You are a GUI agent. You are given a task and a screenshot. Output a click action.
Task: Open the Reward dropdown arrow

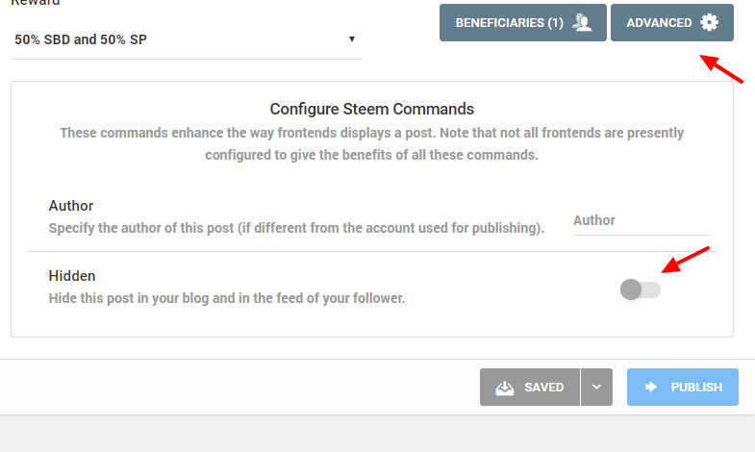(351, 39)
